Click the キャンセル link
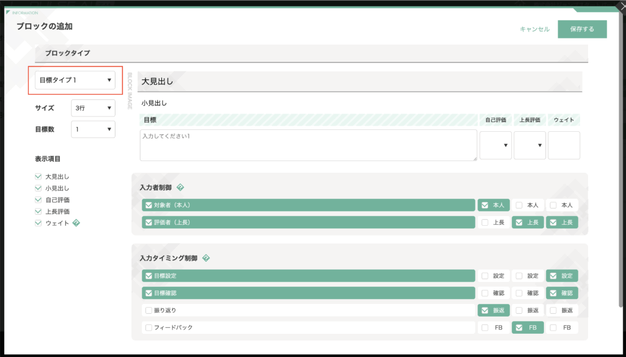Screen dimensions: 626x357 click(x=534, y=29)
